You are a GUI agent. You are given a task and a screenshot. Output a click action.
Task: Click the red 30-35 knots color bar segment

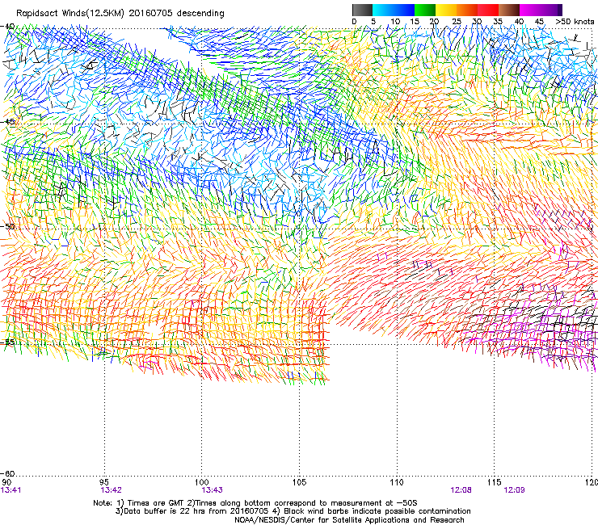coord(488,10)
